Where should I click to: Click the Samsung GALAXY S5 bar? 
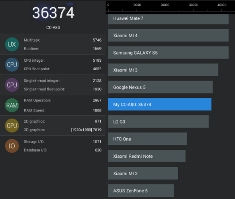(168, 53)
